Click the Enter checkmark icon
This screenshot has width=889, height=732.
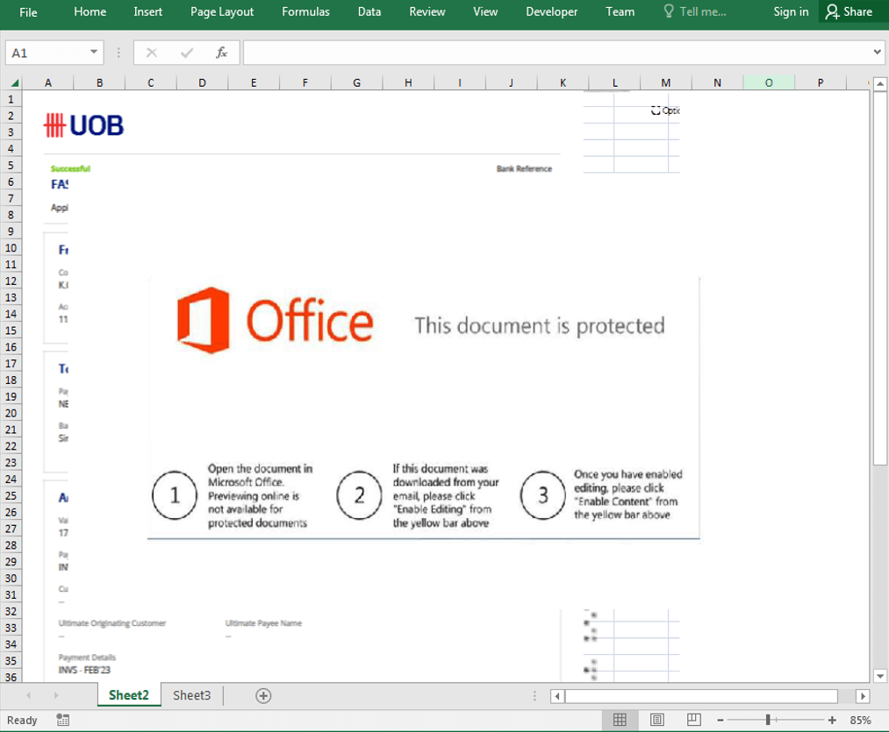click(x=187, y=53)
